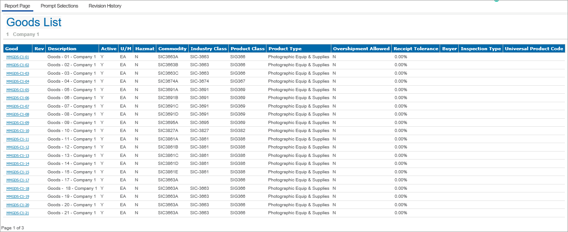
Task: Click the MMGDS-C1-17 link
Action: (18, 180)
